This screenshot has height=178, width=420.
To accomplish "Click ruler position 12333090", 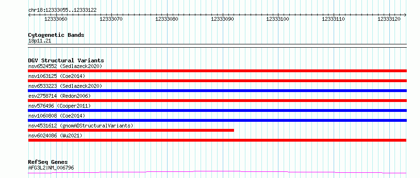I will coord(223,19).
